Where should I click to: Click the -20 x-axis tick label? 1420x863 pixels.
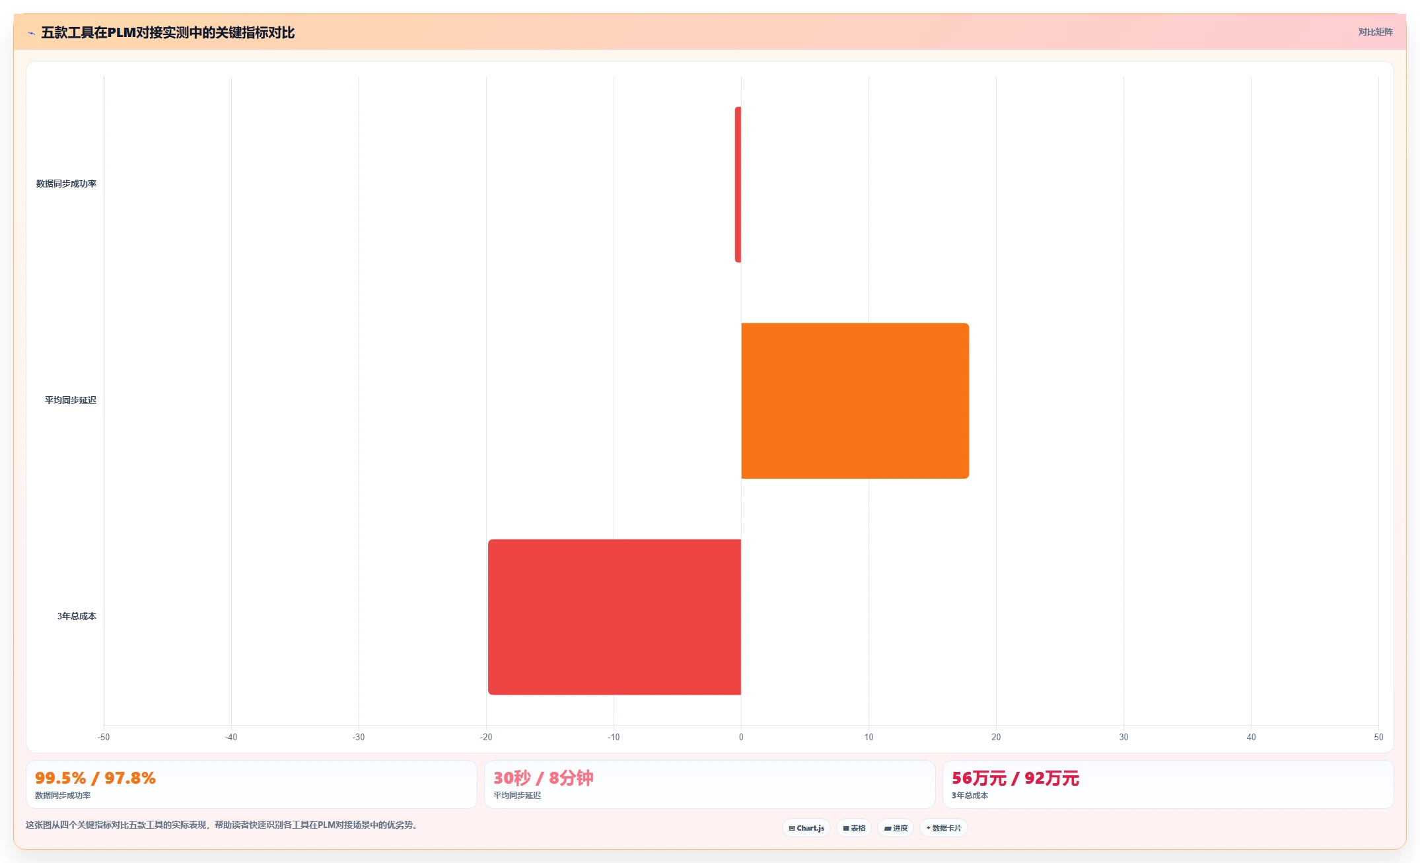point(486,737)
